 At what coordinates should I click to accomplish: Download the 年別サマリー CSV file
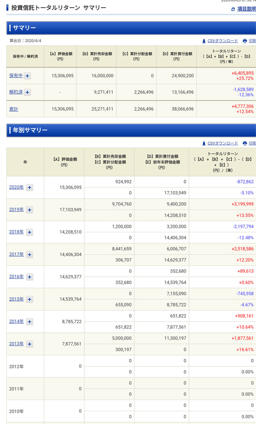(x=222, y=143)
